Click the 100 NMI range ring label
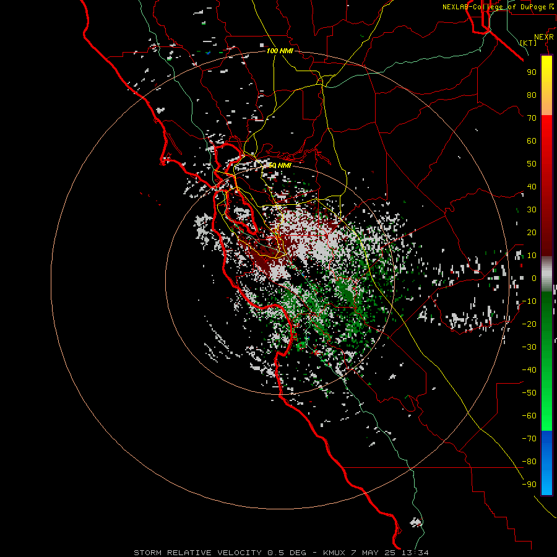The height and width of the screenshot is (557, 557). (280, 51)
